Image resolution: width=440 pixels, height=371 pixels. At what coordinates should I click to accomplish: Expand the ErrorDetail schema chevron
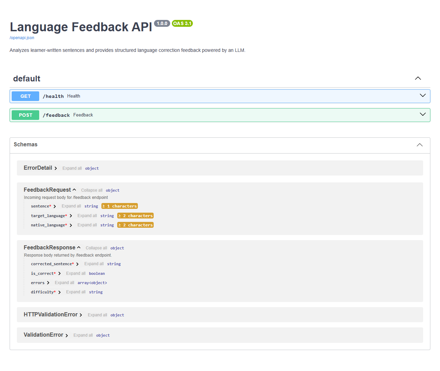pyautogui.click(x=56, y=168)
